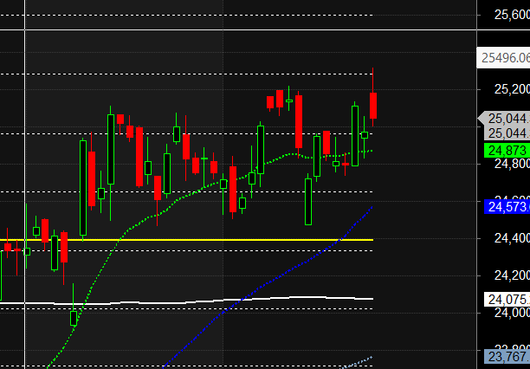The width and height of the screenshot is (530, 369).
Task: Click the 25,600 axis price label
Action: click(x=512, y=15)
